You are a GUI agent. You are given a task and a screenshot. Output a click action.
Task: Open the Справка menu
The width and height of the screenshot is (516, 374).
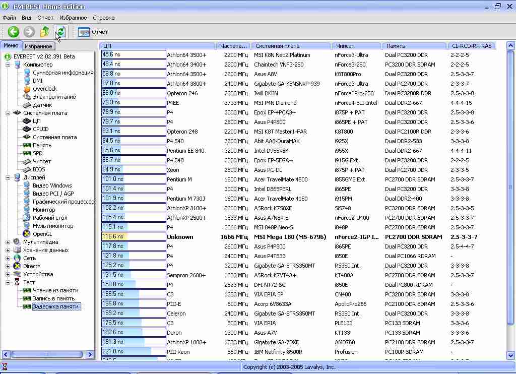pyautogui.click(x=104, y=18)
